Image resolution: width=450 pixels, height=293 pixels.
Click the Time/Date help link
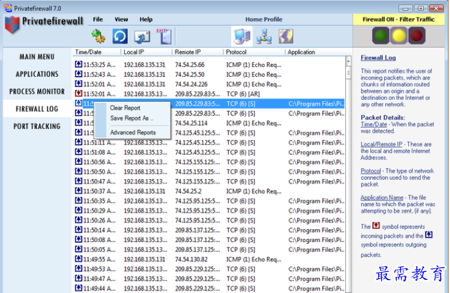click(373, 124)
